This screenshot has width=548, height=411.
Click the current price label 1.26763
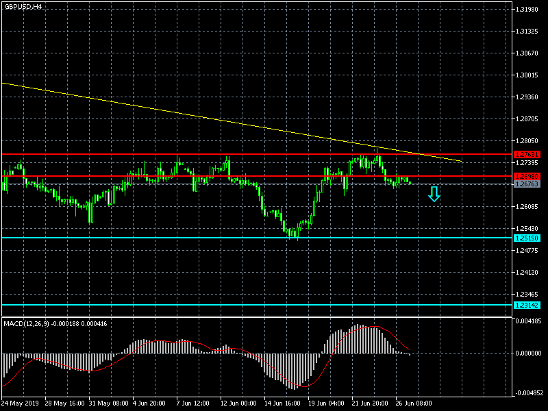point(527,184)
